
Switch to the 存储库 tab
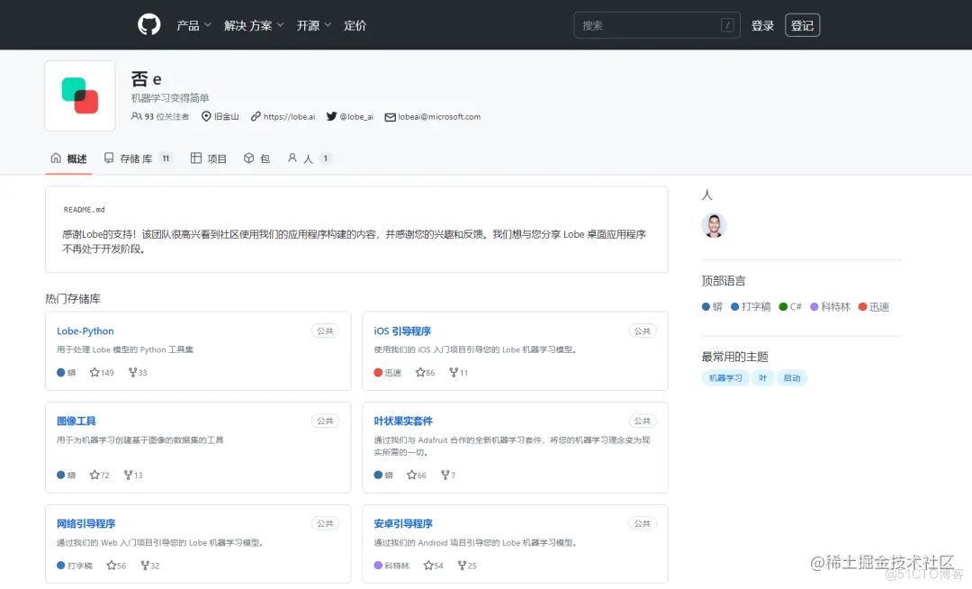point(139,159)
